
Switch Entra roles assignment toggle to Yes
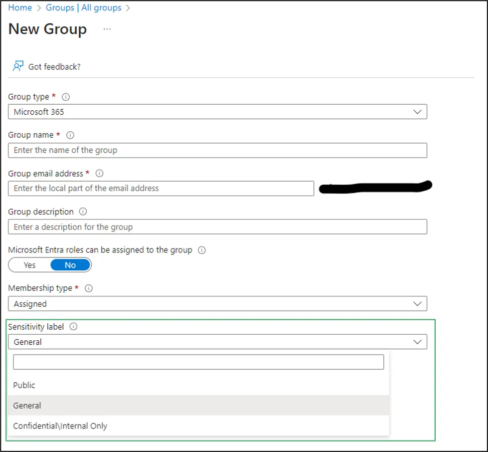[x=29, y=265]
